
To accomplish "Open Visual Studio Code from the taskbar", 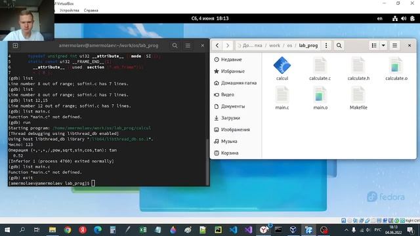I will point(234,230).
